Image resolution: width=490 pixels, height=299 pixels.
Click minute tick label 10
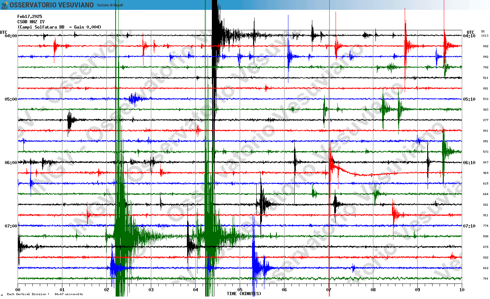[x=462, y=290]
